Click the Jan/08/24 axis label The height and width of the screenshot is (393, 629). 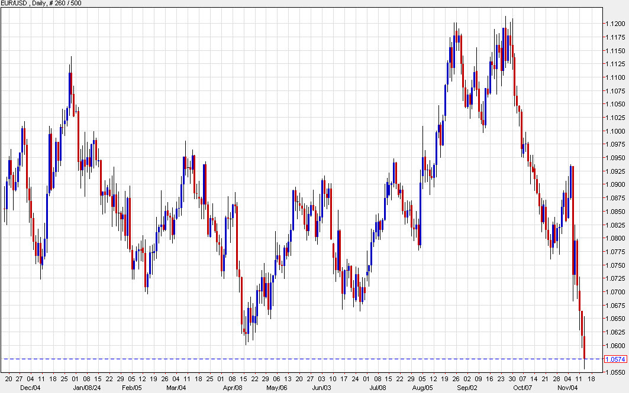[x=86, y=388]
